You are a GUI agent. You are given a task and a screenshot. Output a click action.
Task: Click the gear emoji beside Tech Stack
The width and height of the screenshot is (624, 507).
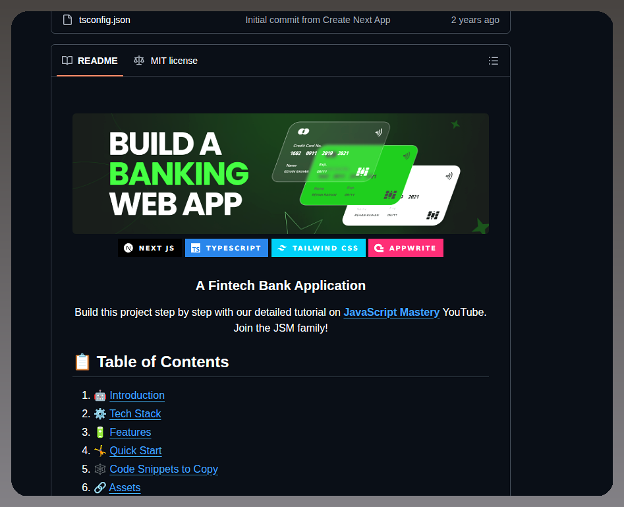pos(100,414)
